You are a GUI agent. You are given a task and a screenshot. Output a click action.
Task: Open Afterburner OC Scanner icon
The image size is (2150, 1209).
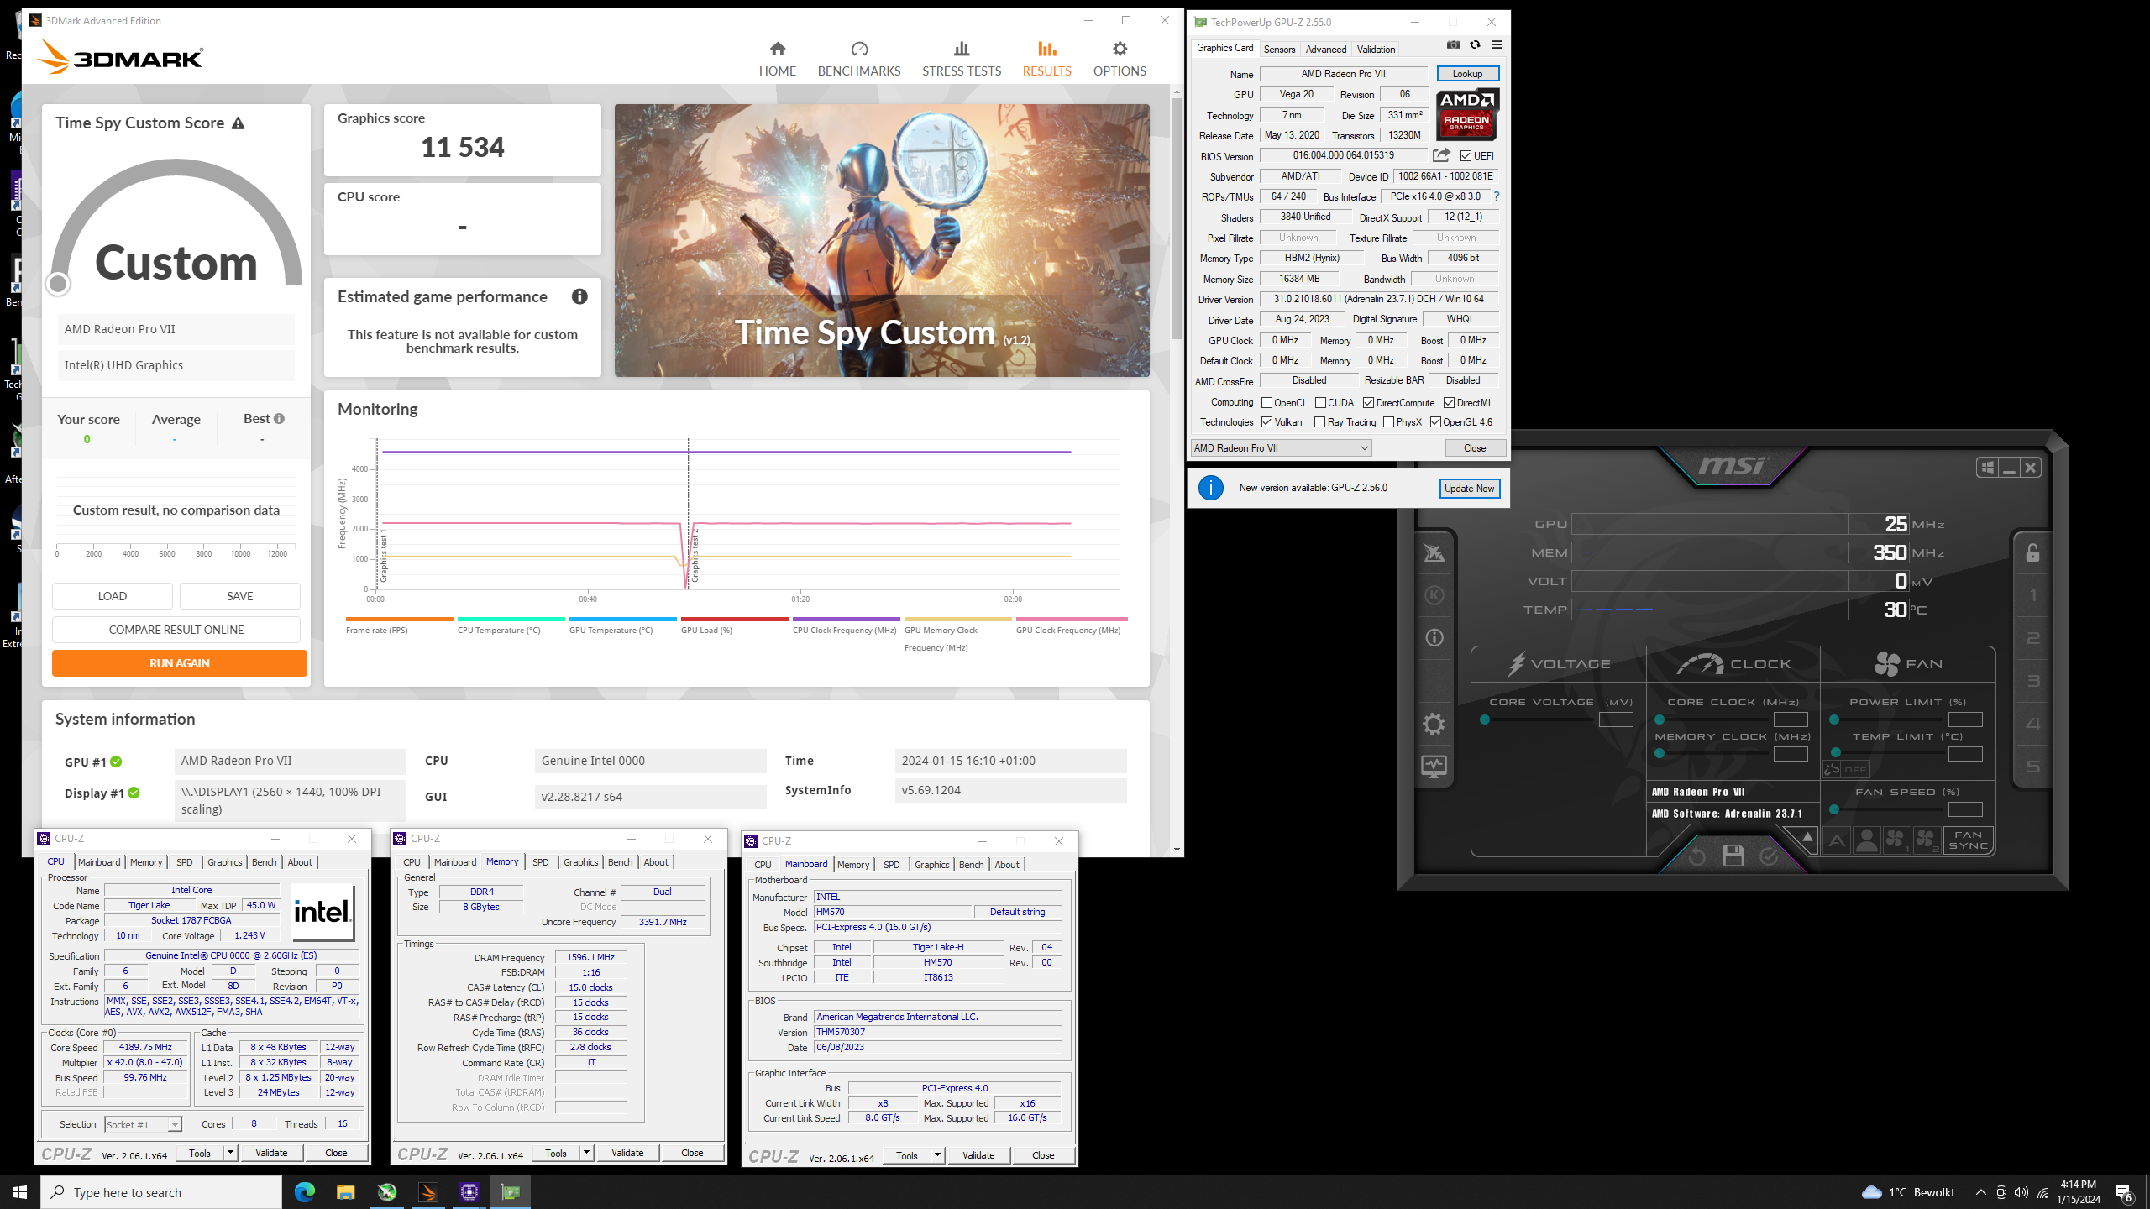[1434, 552]
